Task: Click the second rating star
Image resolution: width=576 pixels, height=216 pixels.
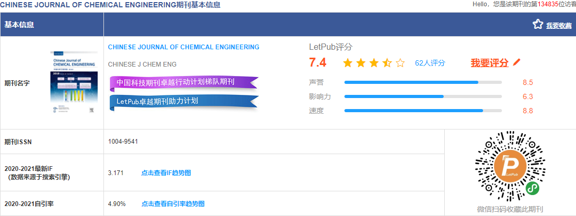Action: pyautogui.click(x=361, y=63)
